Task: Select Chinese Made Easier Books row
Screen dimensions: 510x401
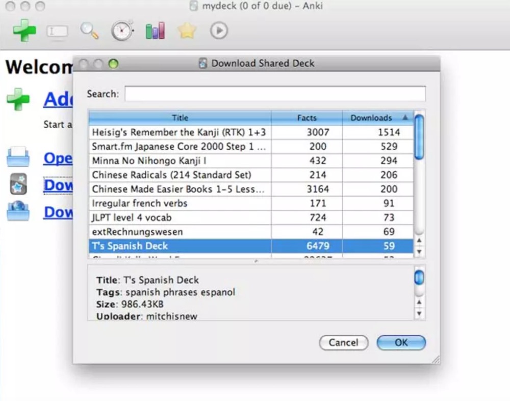Action: pyautogui.click(x=251, y=189)
